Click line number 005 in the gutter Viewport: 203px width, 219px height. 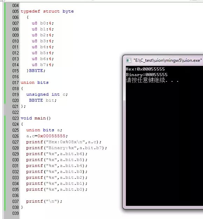pyautogui.click(x=15, y=11)
